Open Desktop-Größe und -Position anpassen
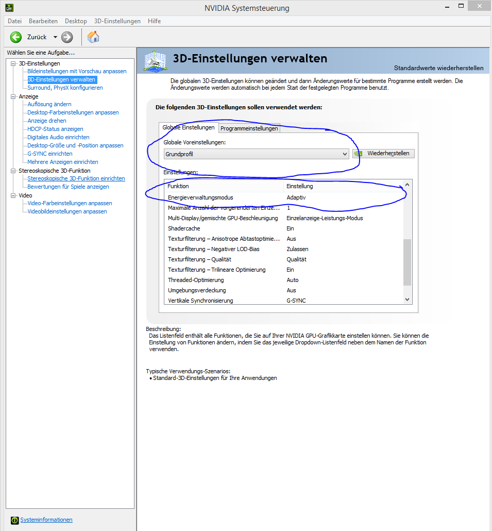This screenshot has width=492, height=531. [x=75, y=145]
